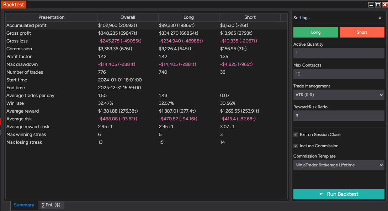This screenshot has width=388, height=211.
Task: Click long number of trades 740
Action: (x=163, y=72)
